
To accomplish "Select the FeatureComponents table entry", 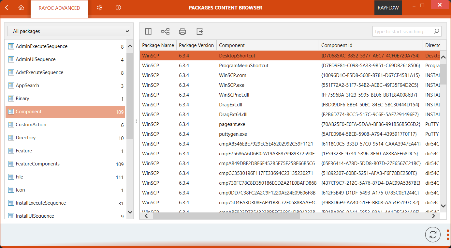I will tap(65, 164).
